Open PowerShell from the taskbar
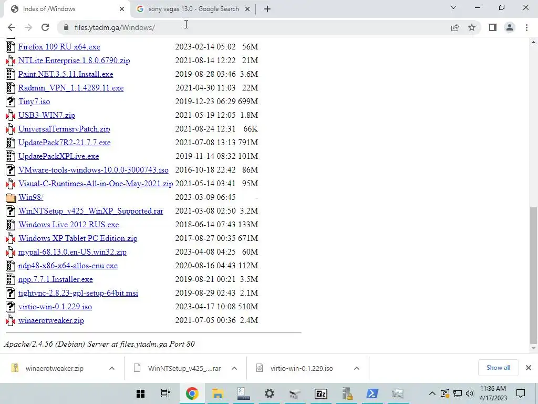This screenshot has width=538, height=404. [x=373, y=393]
